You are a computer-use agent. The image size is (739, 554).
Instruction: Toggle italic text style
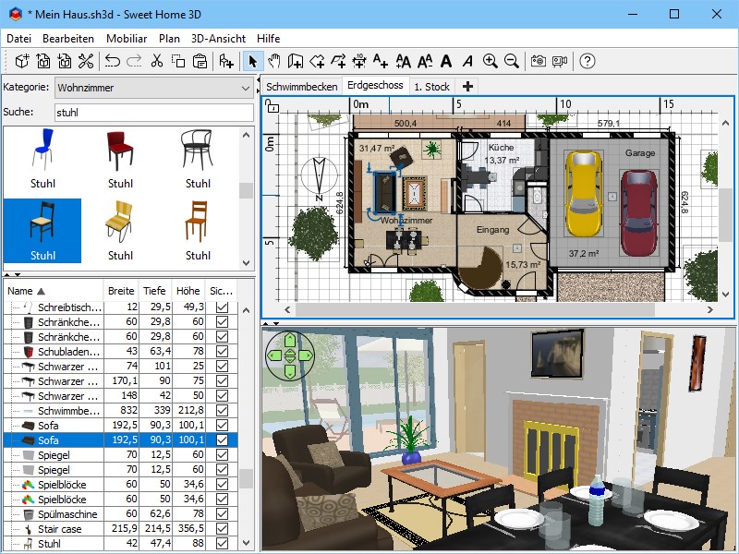tap(467, 61)
